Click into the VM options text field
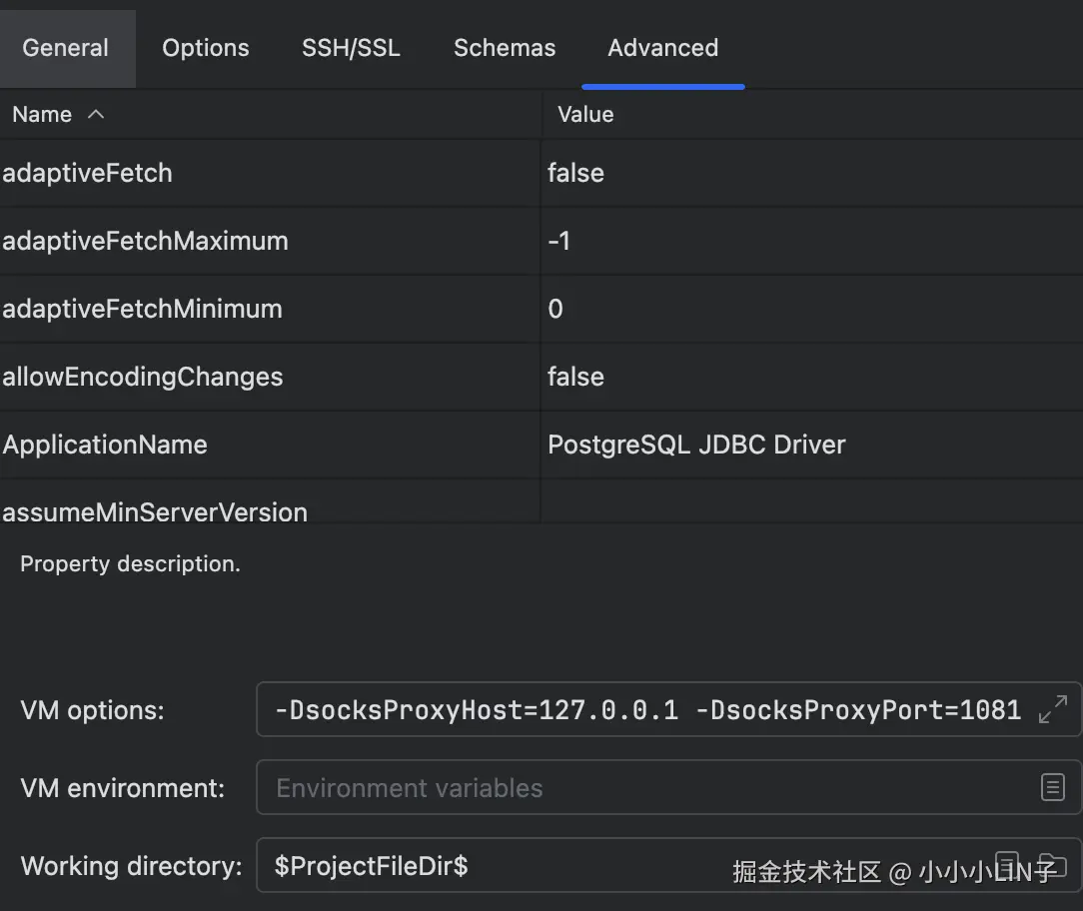 click(x=647, y=710)
